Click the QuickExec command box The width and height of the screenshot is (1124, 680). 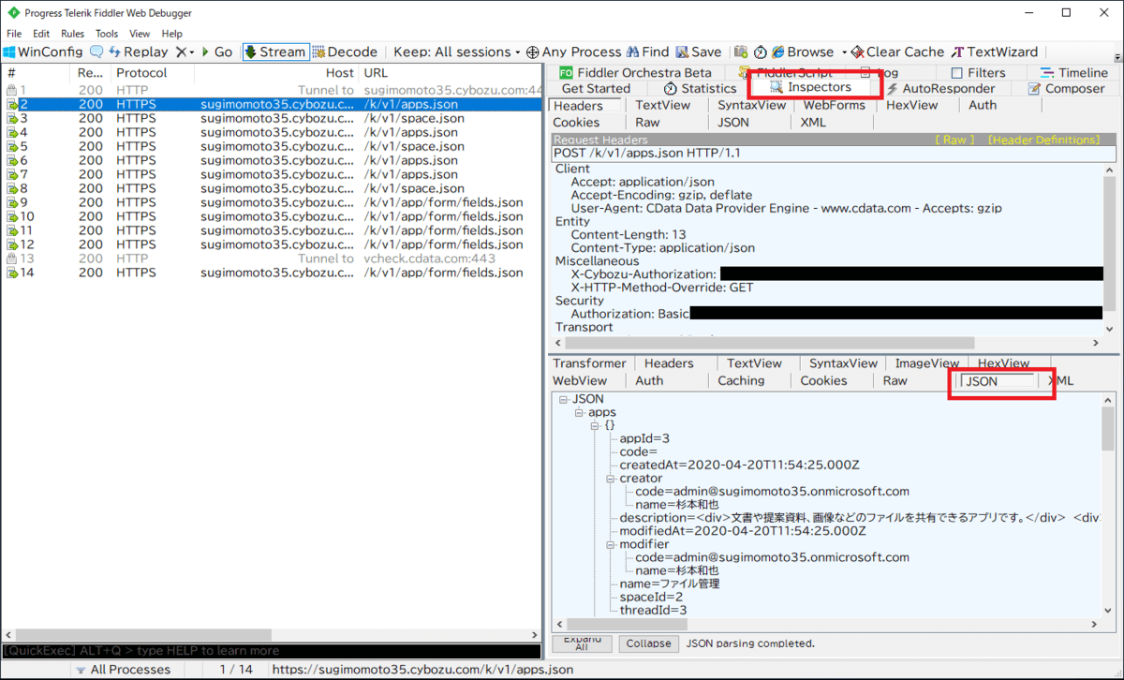tap(271, 650)
